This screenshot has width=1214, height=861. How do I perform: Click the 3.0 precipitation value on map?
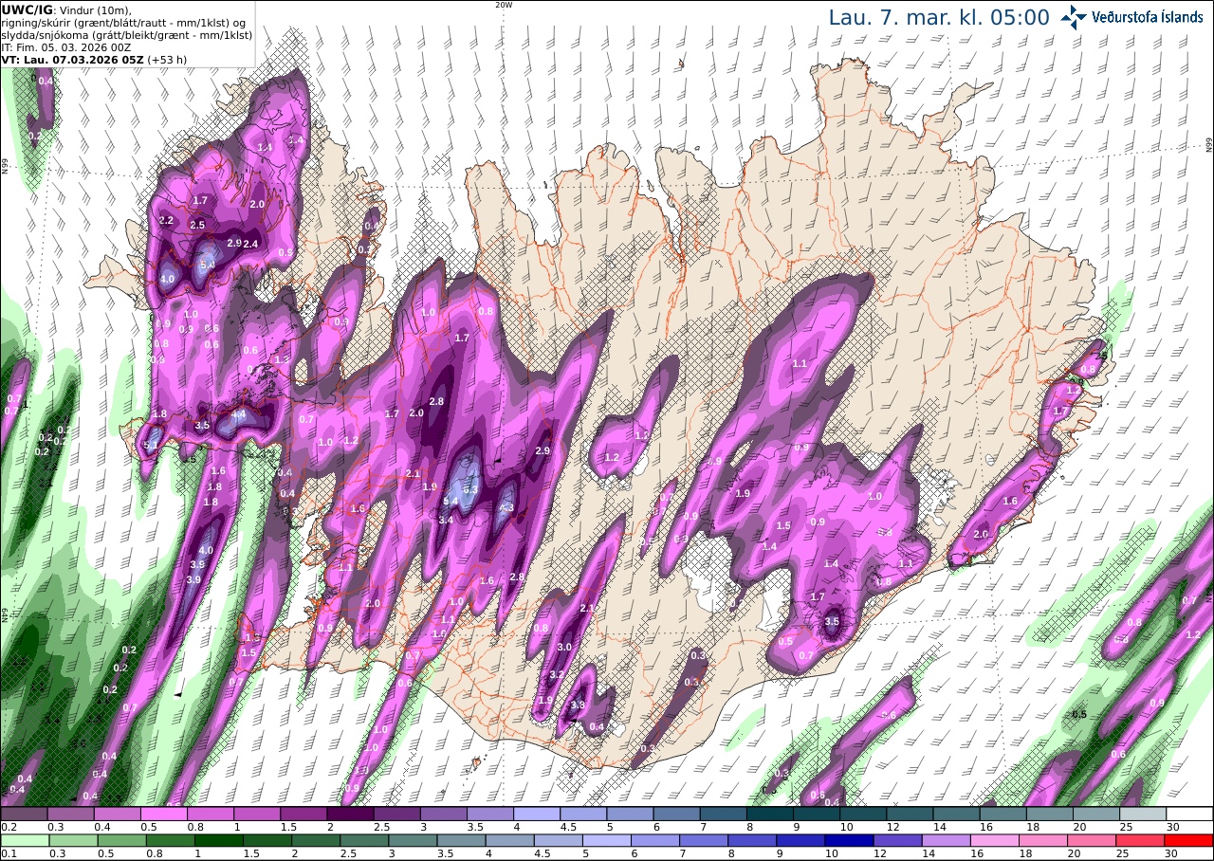(564, 647)
